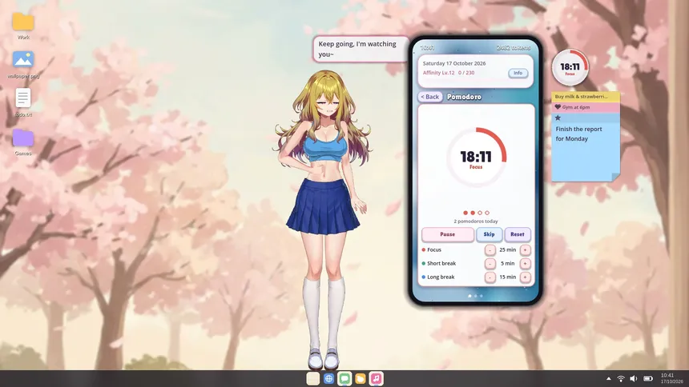Decrease the Short break duration
This screenshot has height=387, width=689.
pyautogui.click(x=490, y=263)
